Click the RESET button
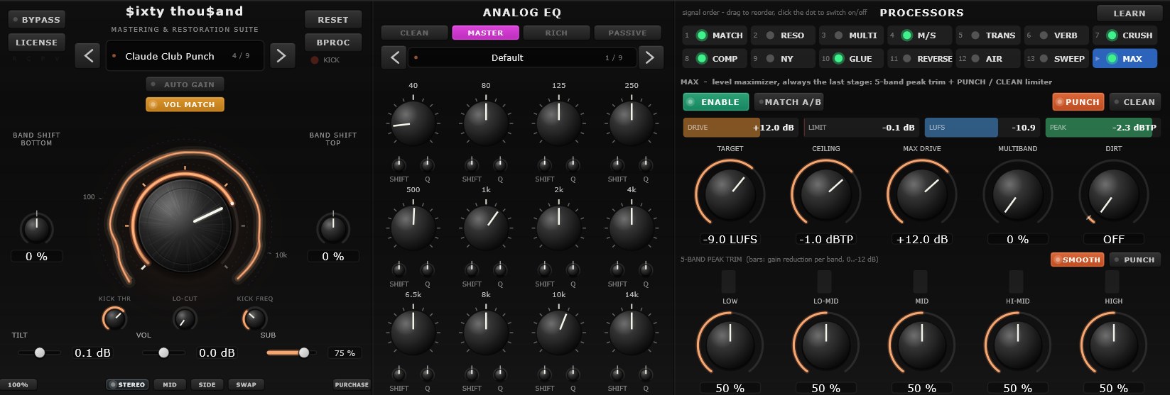 [x=333, y=20]
